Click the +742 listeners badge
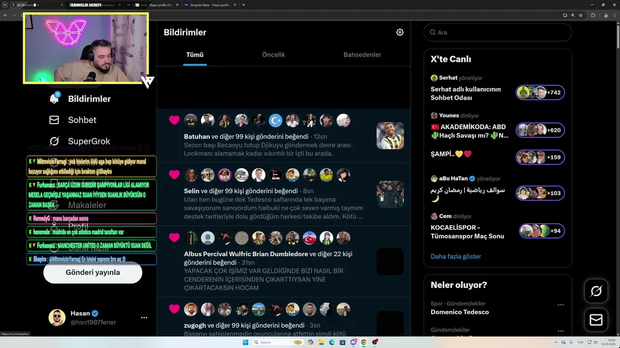 pyautogui.click(x=540, y=92)
